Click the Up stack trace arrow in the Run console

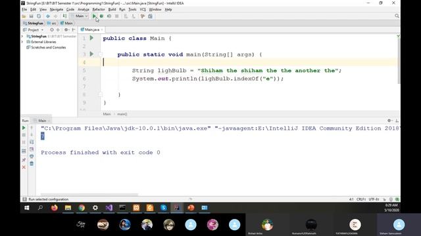pos(32,128)
